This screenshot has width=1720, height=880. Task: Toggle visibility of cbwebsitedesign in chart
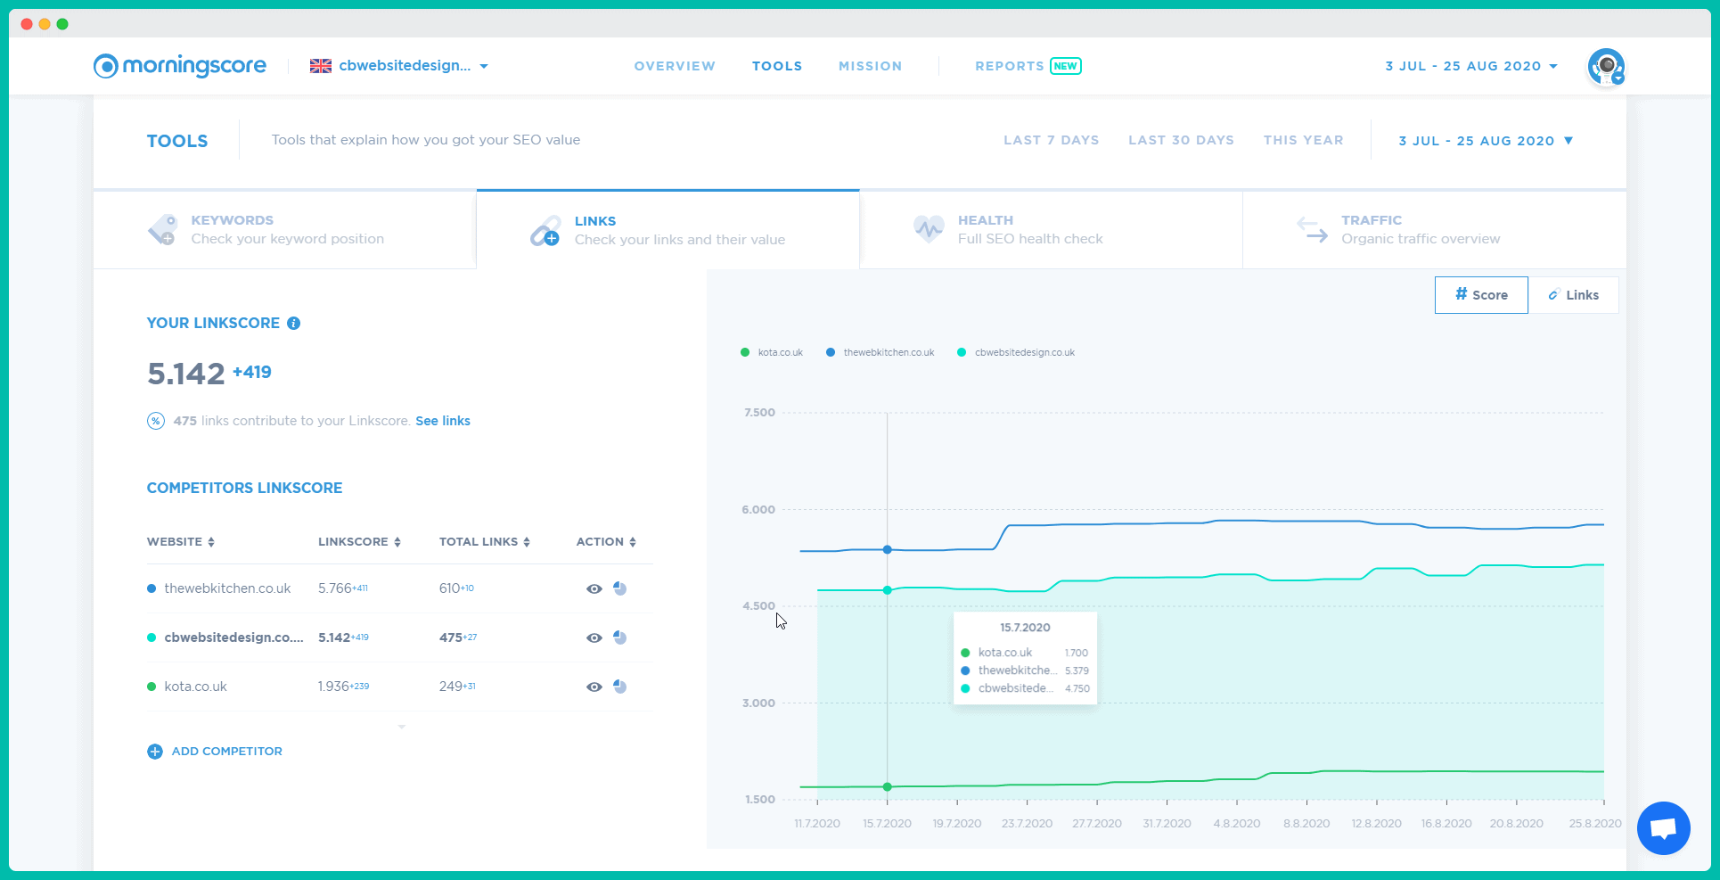(x=594, y=637)
